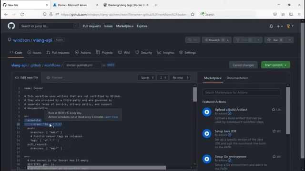This screenshot has height=171, width=305.
Task: Open Issues in the top nav
Action: (x=108, y=26)
